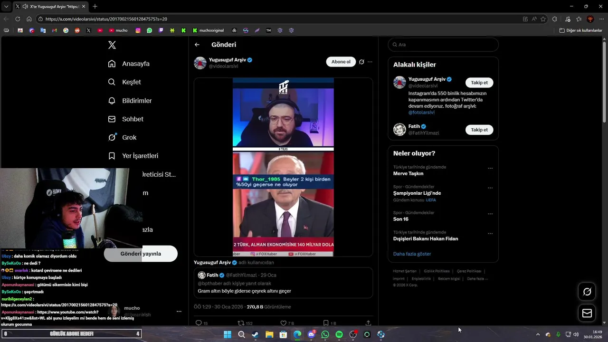Open Steam from taskbar
Viewport: 608px width, 342px height.
(255, 334)
